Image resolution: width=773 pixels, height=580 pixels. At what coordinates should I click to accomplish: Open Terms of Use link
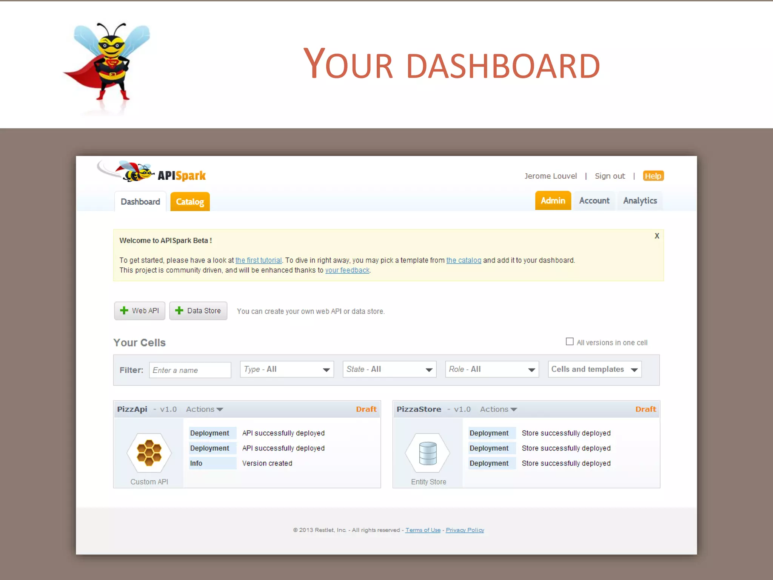click(423, 530)
